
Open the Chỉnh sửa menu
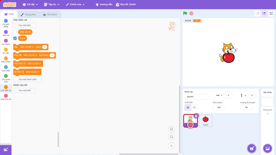75,5
